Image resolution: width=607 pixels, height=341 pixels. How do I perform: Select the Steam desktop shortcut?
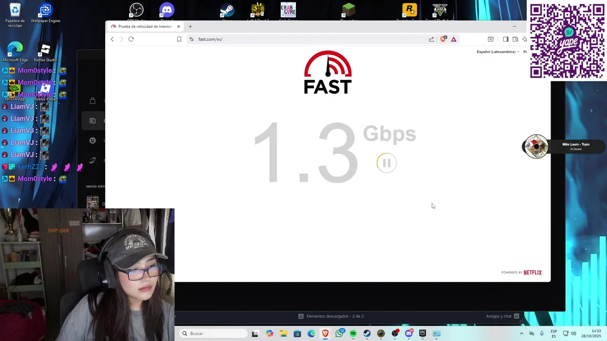coord(227,11)
